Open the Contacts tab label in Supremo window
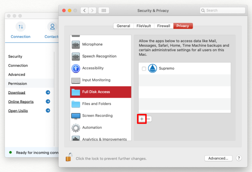The image size is (252, 172). [52, 37]
